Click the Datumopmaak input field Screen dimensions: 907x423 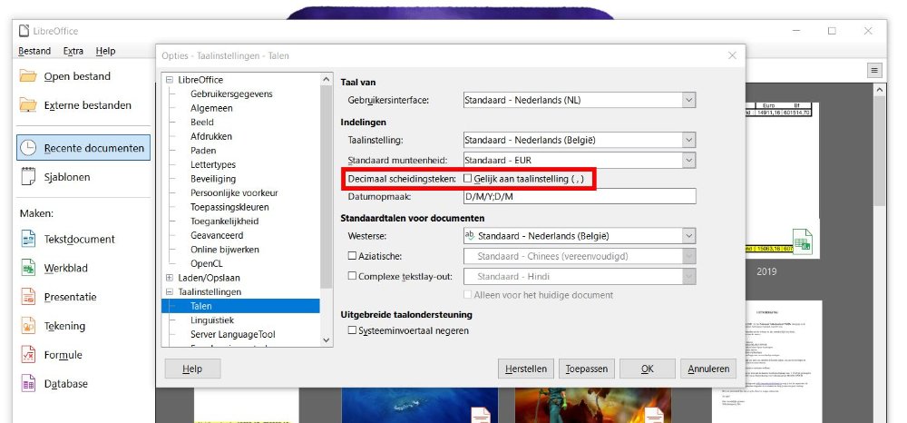pos(579,197)
